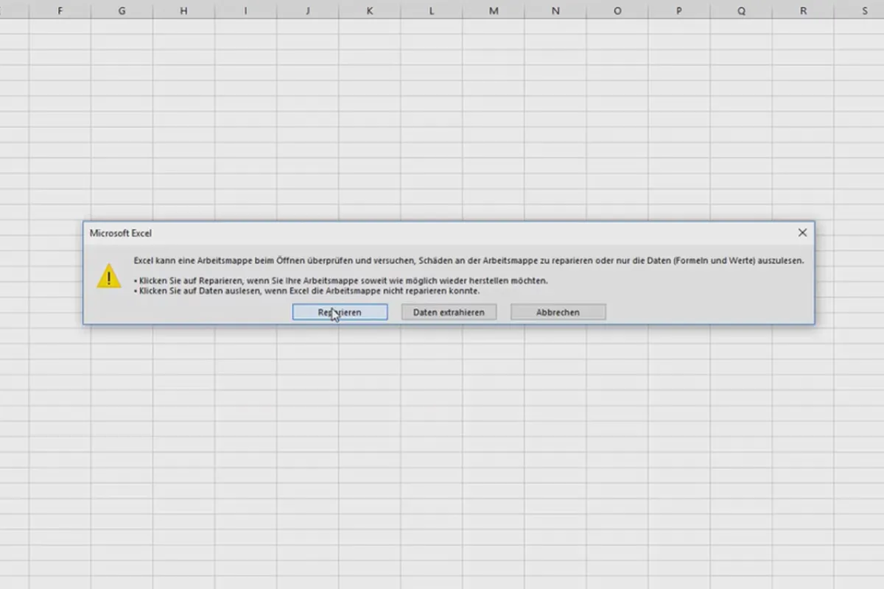Select column N header
The image size is (884, 589).
(555, 11)
